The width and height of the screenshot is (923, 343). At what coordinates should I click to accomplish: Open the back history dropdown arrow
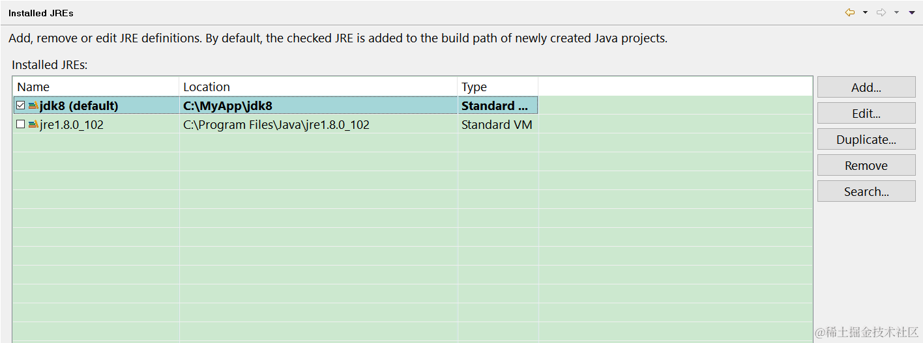[x=865, y=12]
